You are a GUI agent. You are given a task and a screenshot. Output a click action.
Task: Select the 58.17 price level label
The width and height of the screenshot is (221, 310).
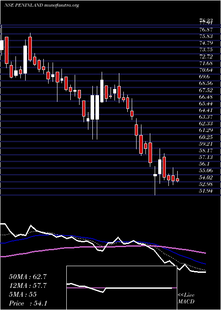coord(206,151)
